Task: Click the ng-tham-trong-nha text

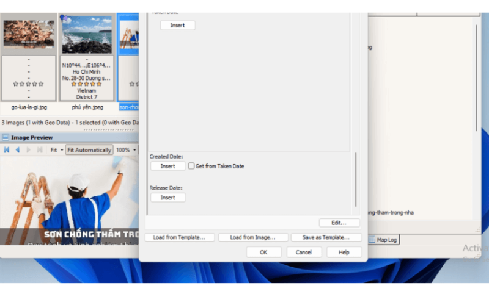Action: (x=391, y=213)
